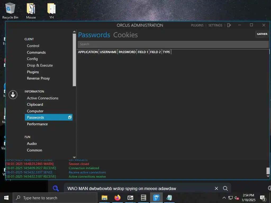Open the Recycle Bin desktop icon
271x203 pixels.
pyautogui.click(x=10, y=11)
